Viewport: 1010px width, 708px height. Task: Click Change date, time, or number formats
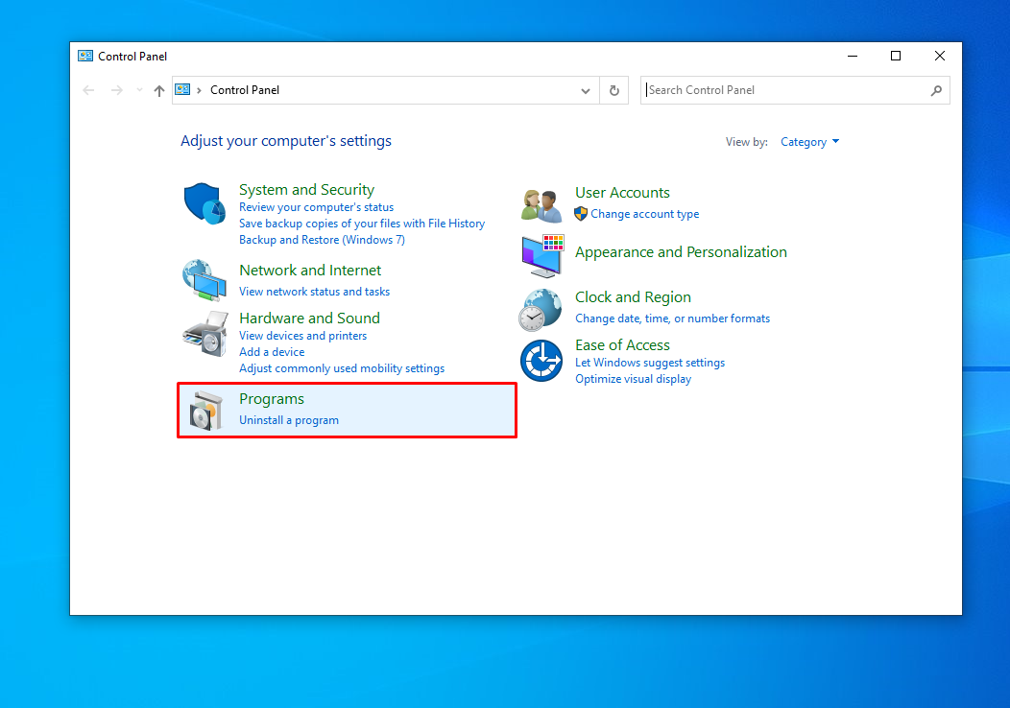pos(672,319)
